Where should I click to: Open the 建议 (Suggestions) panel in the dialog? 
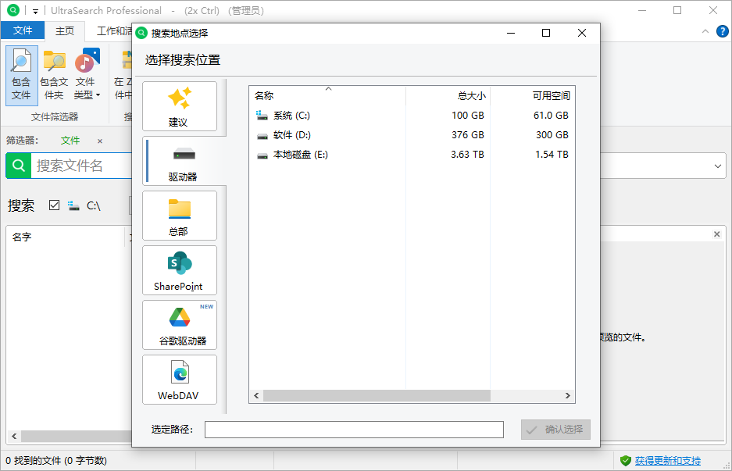coord(179,105)
